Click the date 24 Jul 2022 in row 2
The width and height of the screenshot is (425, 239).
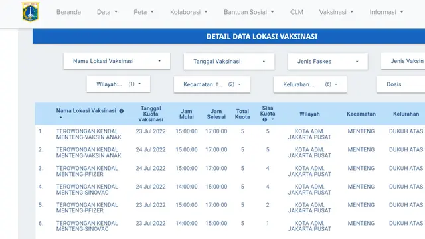151,150
